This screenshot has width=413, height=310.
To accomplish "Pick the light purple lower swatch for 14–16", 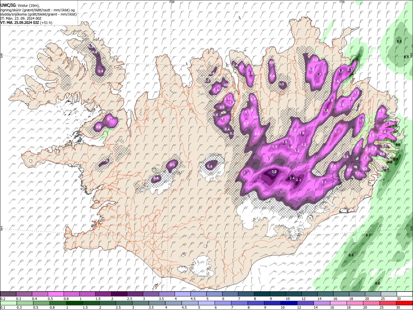I will tap(322, 303).
